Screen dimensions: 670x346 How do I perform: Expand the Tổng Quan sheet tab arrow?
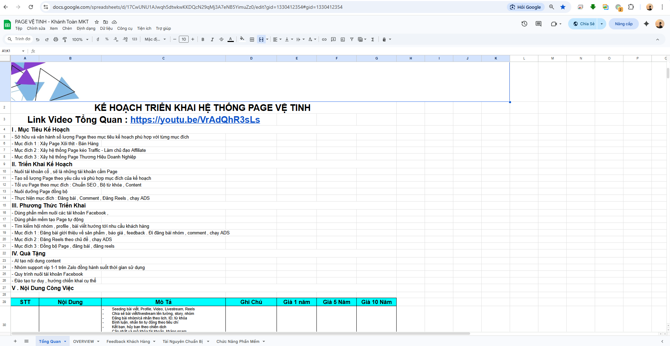click(65, 341)
